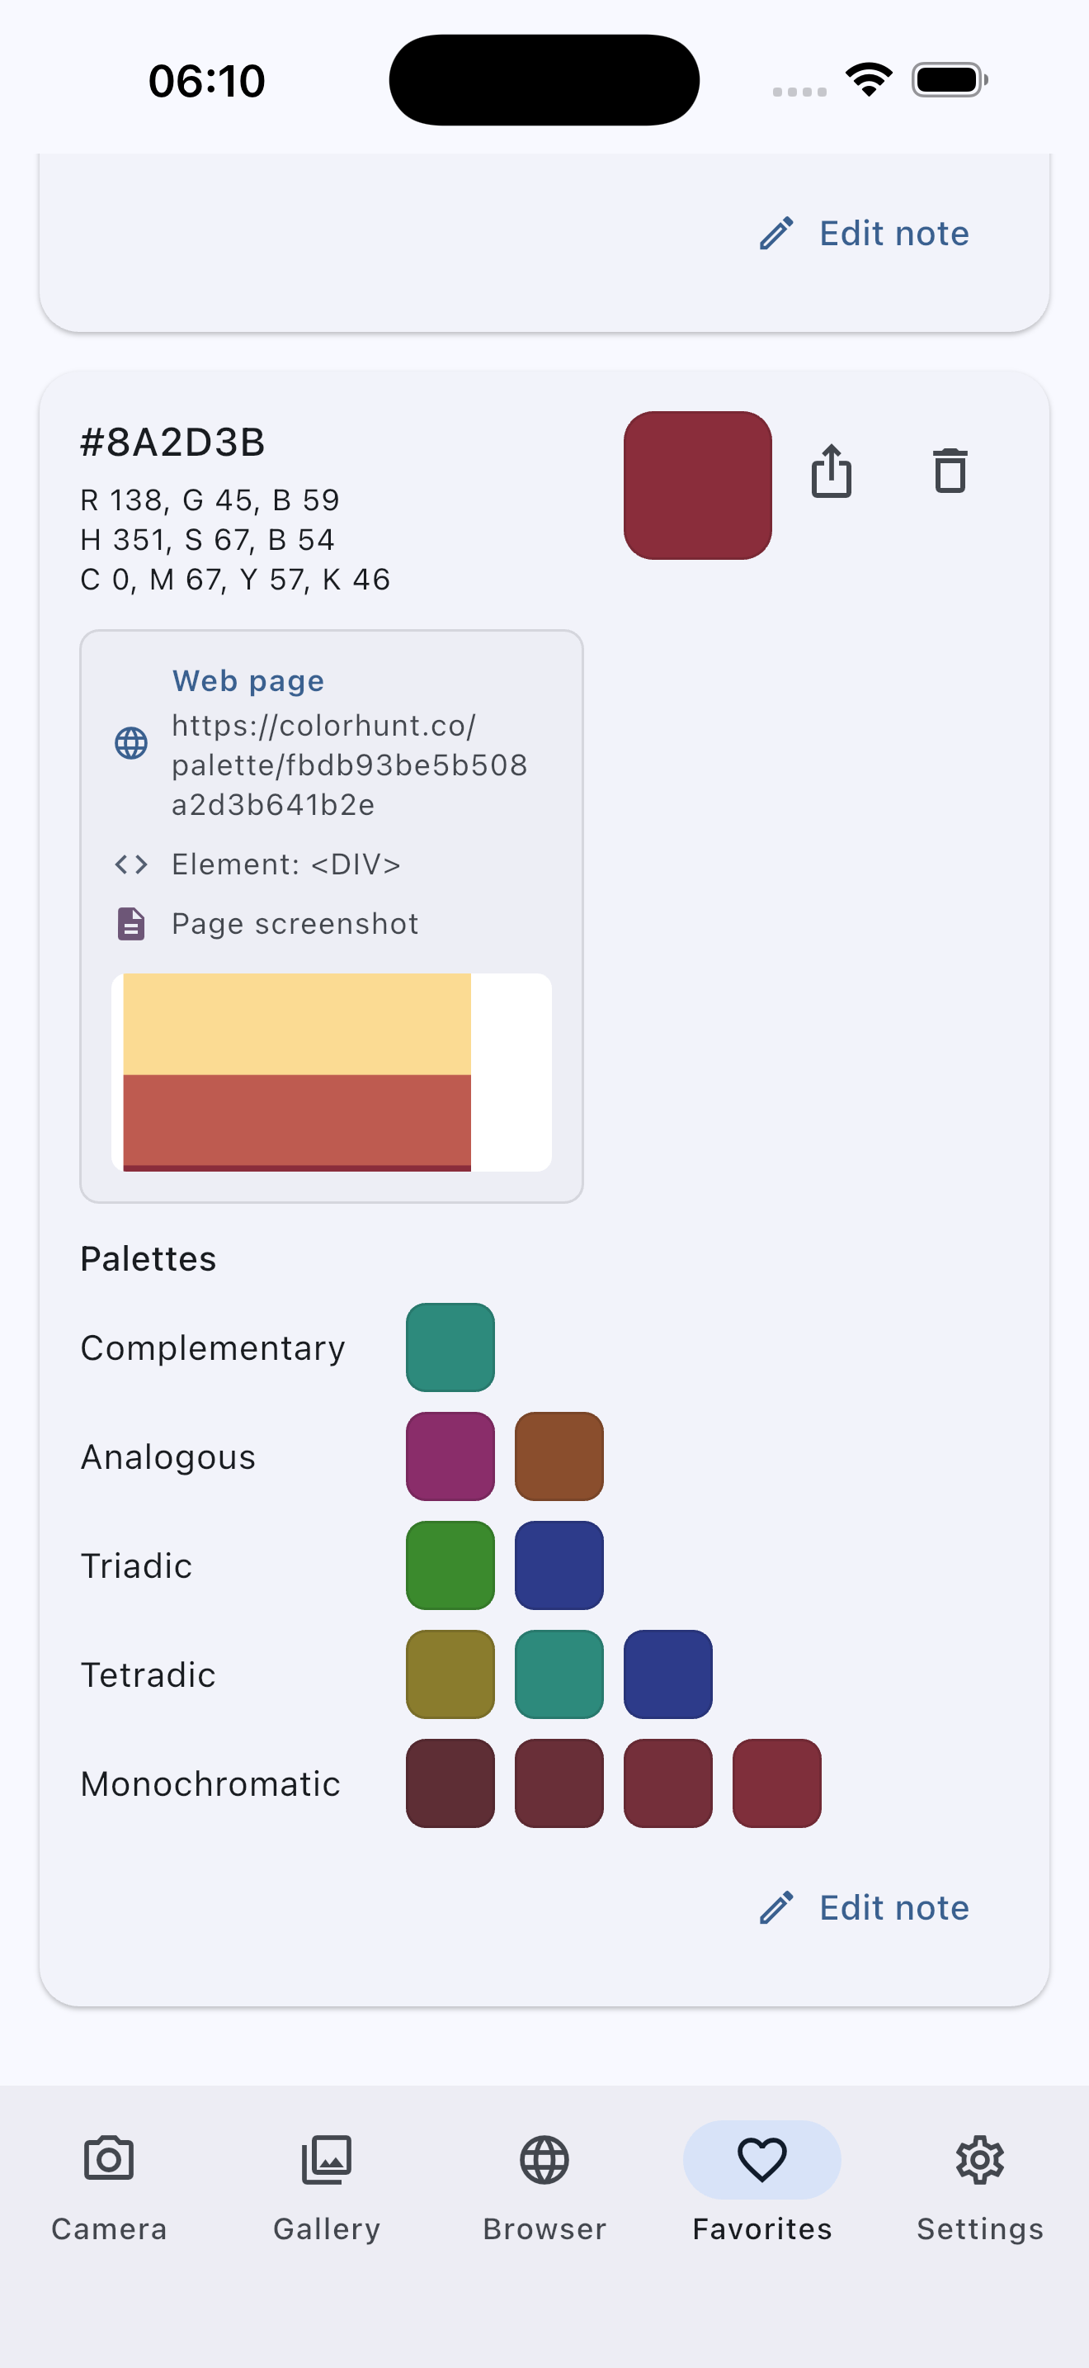Open the Settings screen
1089x2368 pixels.
click(x=980, y=2159)
